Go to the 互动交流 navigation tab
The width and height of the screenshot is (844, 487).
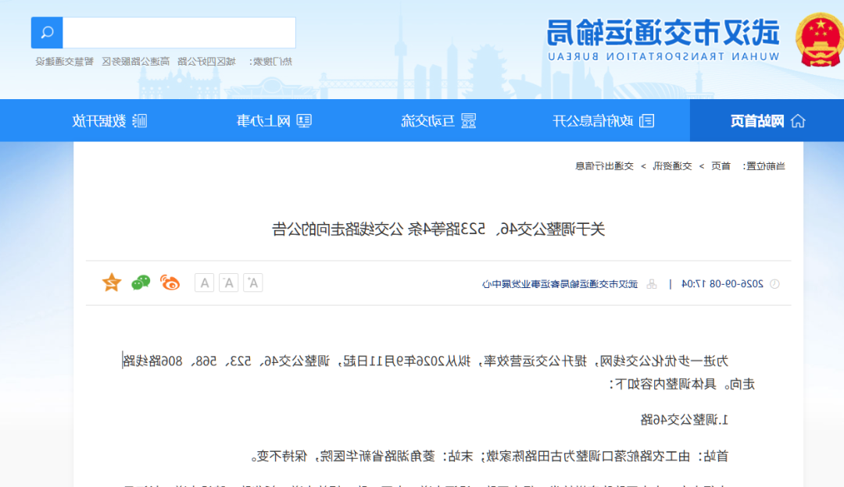[x=438, y=121]
